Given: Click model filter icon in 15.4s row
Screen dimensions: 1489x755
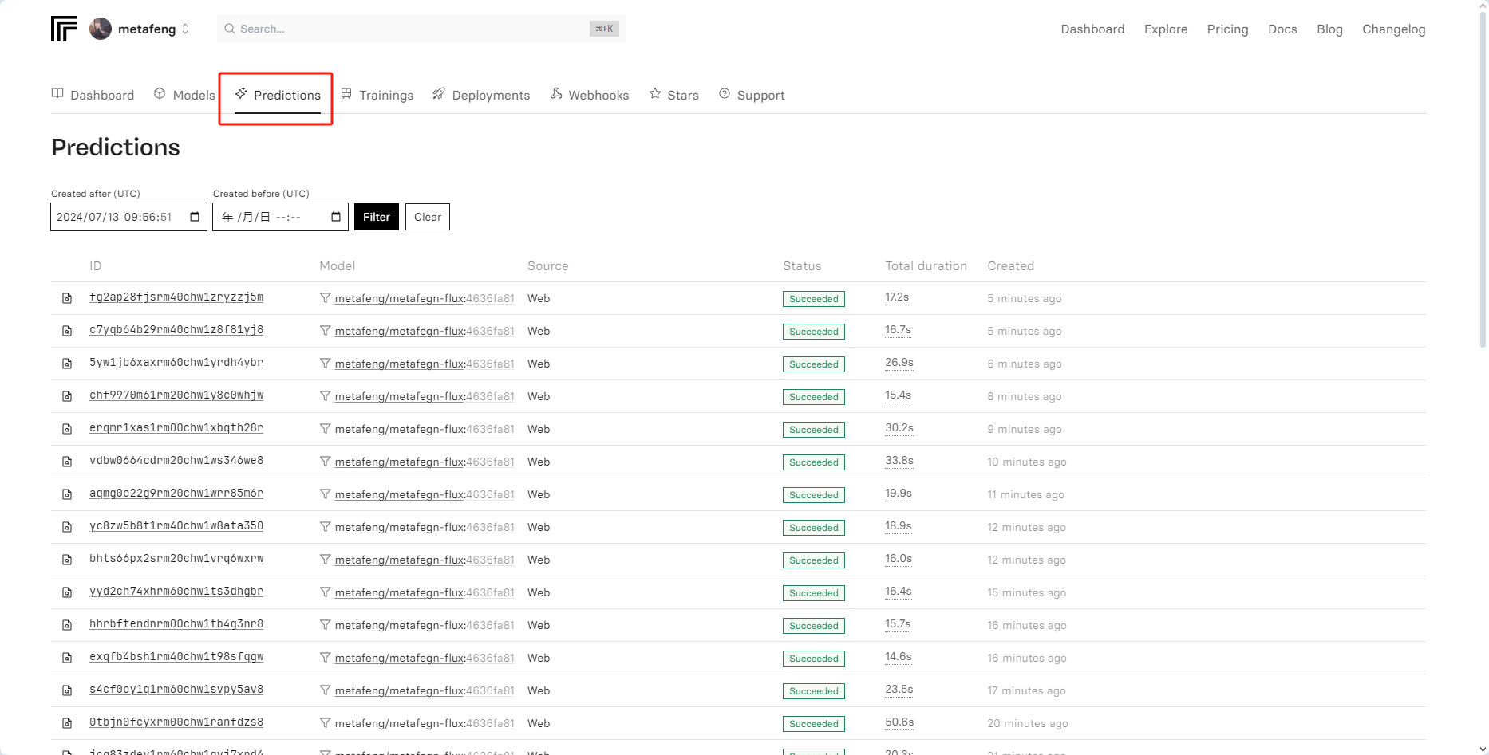Looking at the screenshot, I should tap(325, 396).
